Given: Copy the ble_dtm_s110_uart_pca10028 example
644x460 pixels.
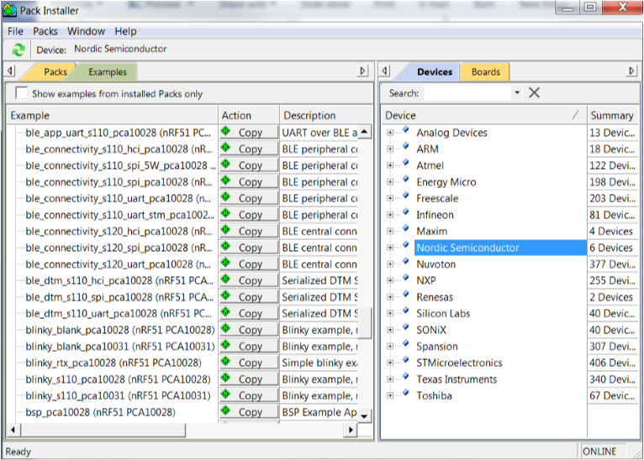Looking at the screenshot, I should click(x=249, y=313).
